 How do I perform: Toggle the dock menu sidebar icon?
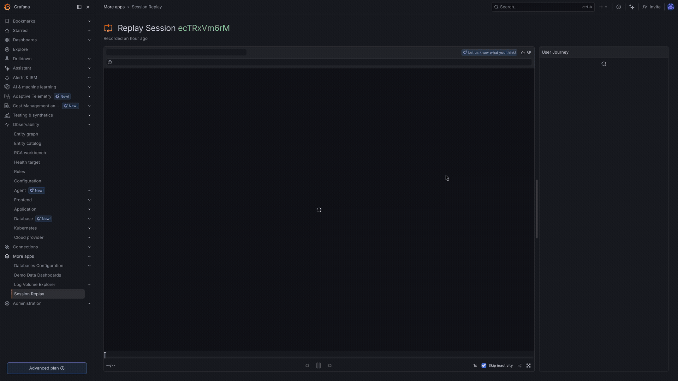[79, 7]
